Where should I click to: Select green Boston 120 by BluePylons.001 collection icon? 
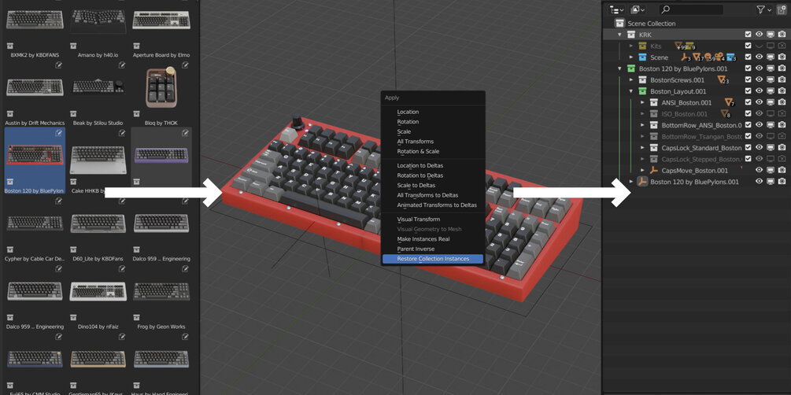click(x=631, y=68)
